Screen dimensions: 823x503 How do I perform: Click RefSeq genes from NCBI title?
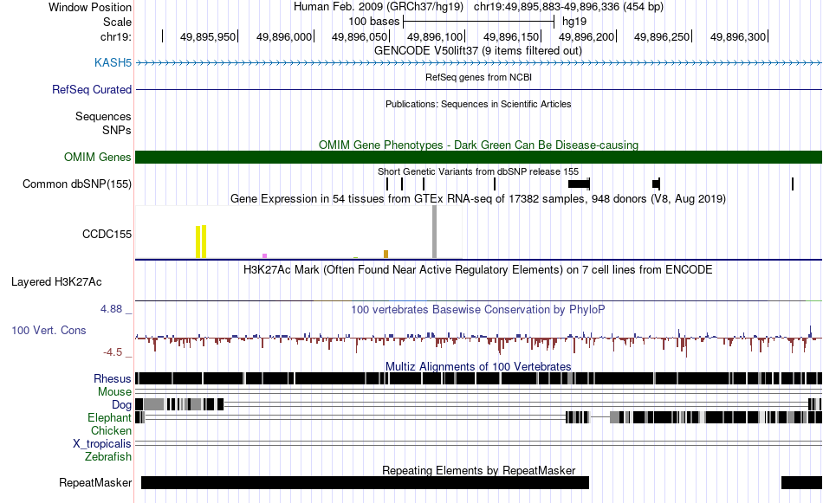tap(479, 77)
